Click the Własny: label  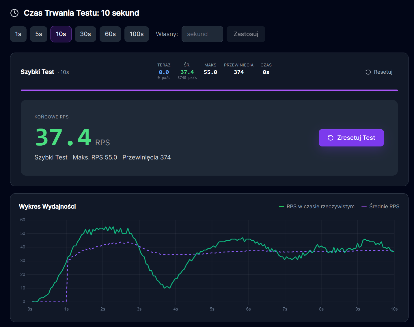point(167,34)
